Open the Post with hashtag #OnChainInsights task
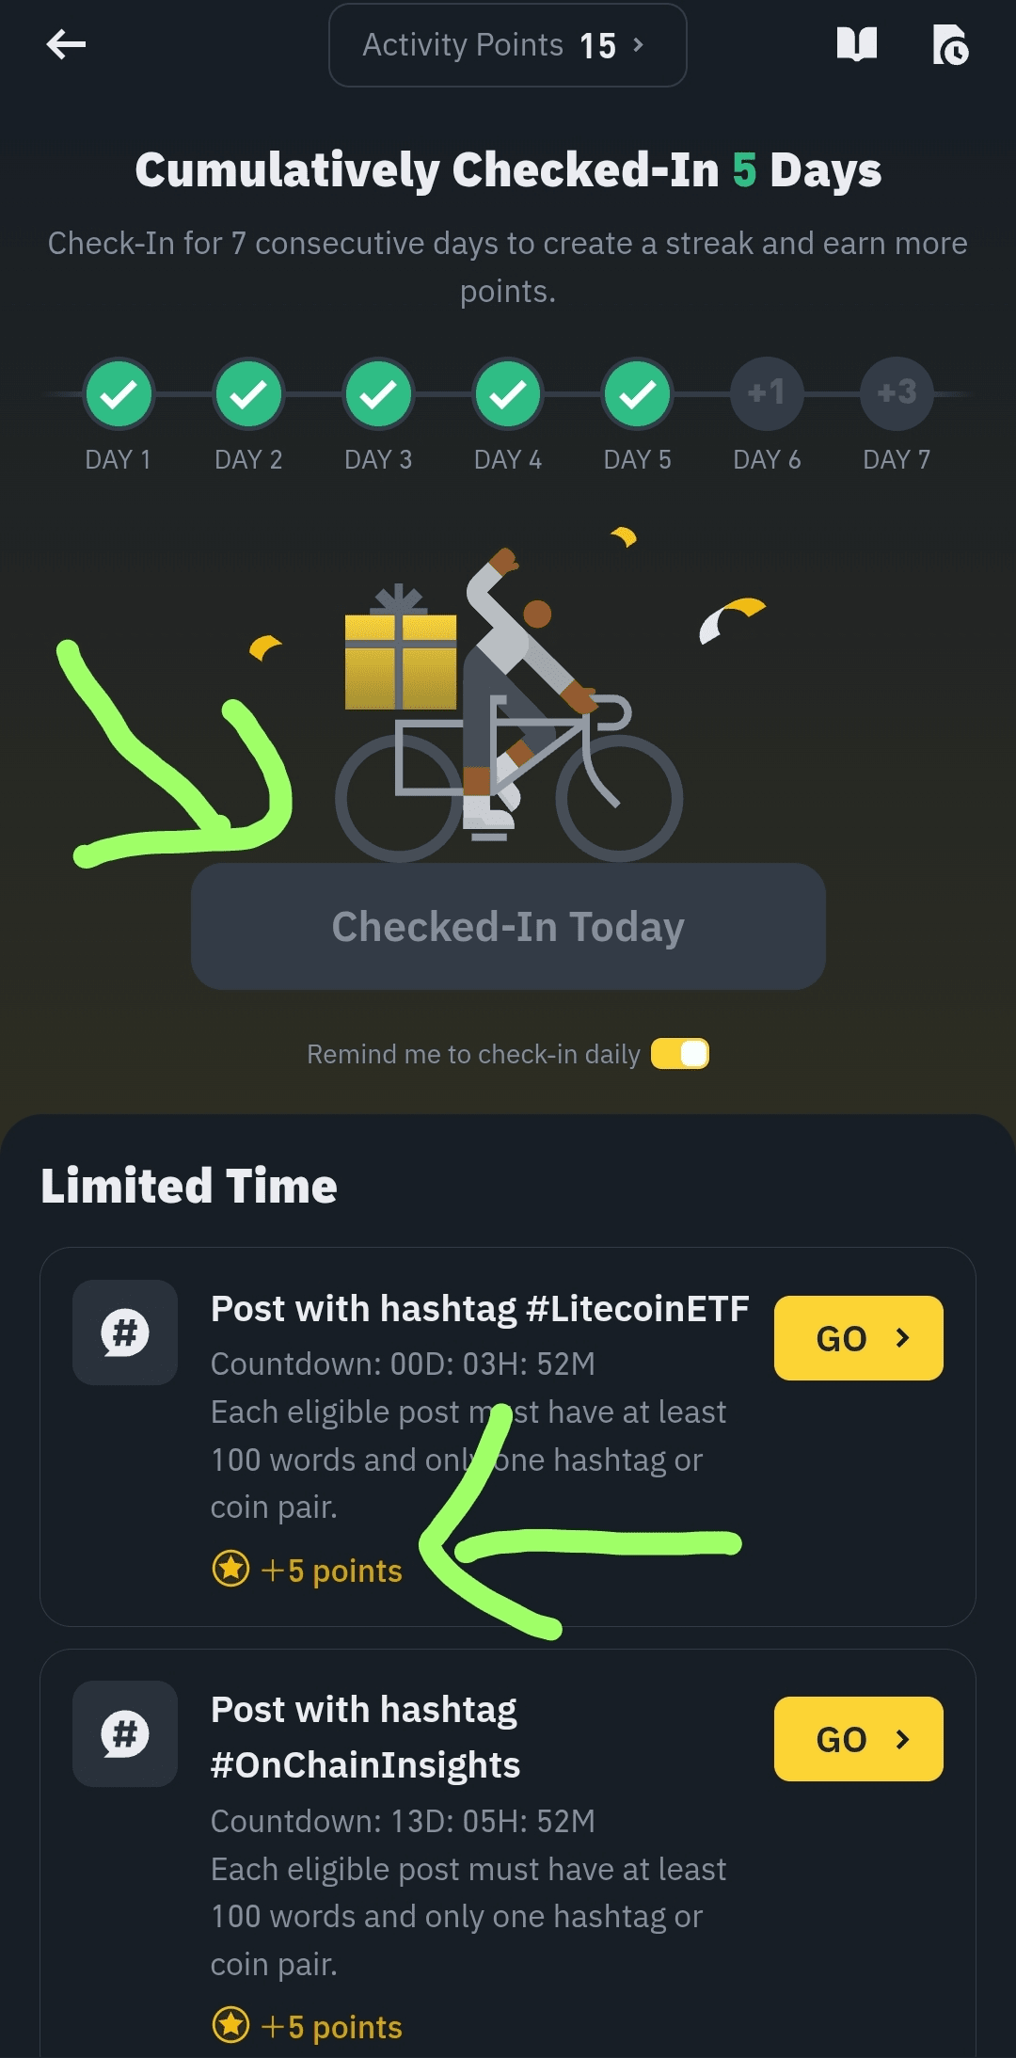Screen dimensions: 1016x2058 (x=365, y=1737)
